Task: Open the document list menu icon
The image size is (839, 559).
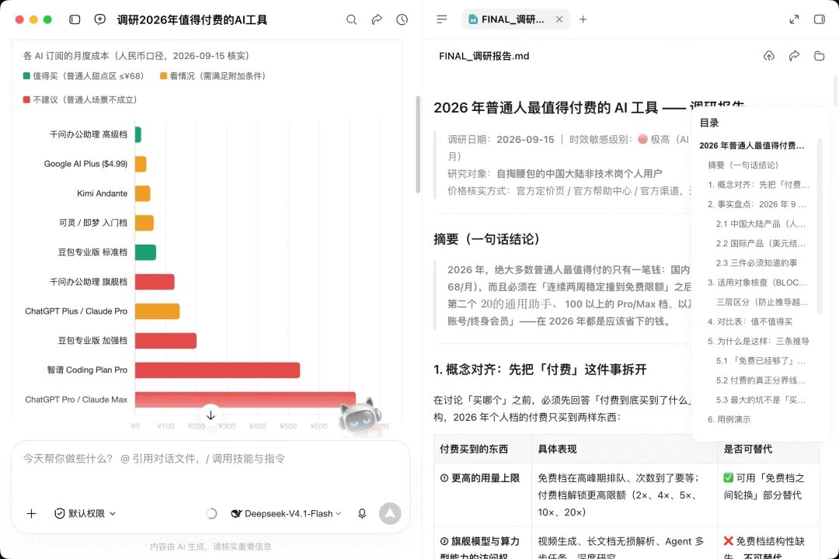Action: (441, 19)
